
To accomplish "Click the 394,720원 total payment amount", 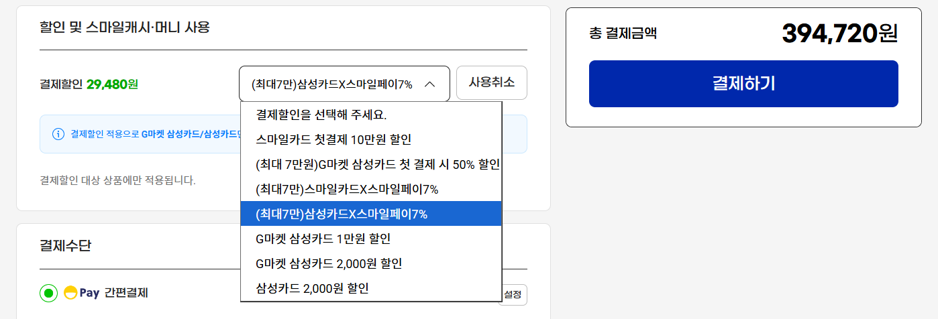I will click(x=839, y=33).
